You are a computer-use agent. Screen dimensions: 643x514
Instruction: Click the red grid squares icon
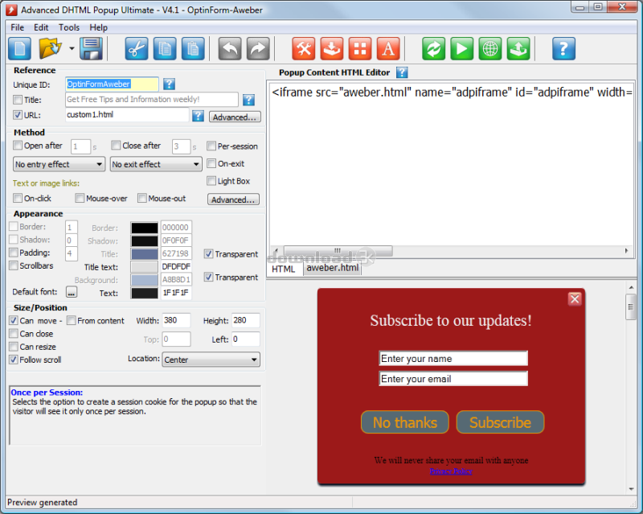[x=360, y=49]
